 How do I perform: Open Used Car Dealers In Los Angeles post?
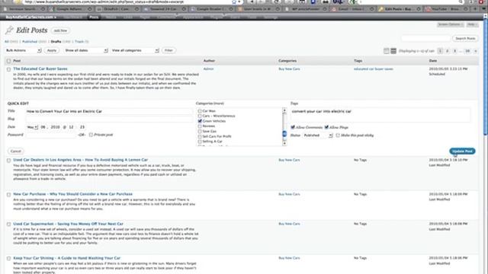(x=80, y=160)
